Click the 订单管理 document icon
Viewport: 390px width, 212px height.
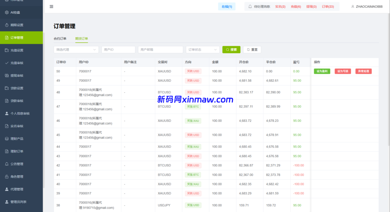click(x=7, y=38)
